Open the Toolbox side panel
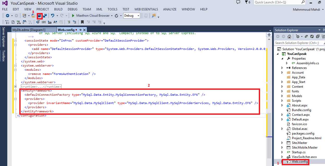The height and width of the screenshot is (166, 325). click(4, 55)
